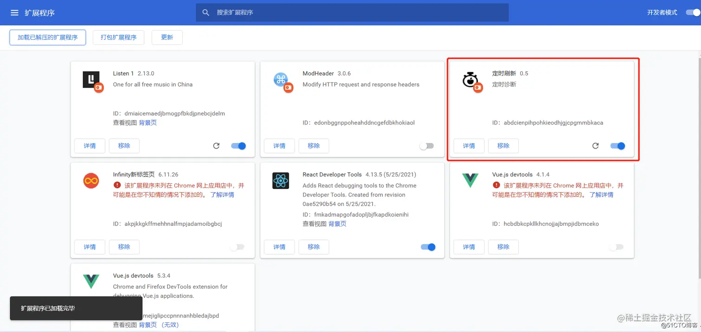Enable the ModHeader extension toggle

[427, 146]
